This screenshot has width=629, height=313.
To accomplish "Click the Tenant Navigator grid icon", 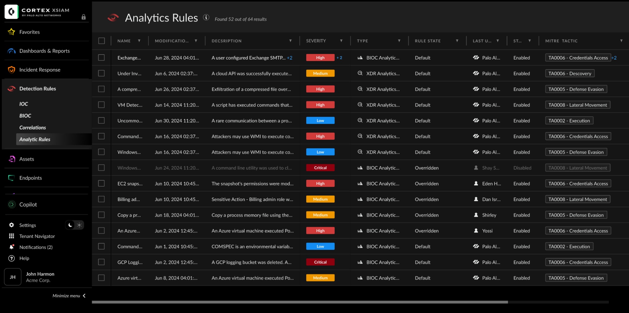I will [x=12, y=236].
